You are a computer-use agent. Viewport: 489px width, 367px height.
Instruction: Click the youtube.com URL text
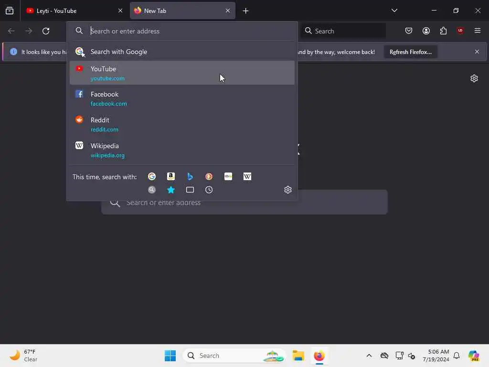(107, 78)
